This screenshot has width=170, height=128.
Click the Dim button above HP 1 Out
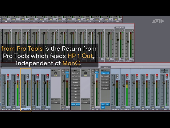coord(63,70)
